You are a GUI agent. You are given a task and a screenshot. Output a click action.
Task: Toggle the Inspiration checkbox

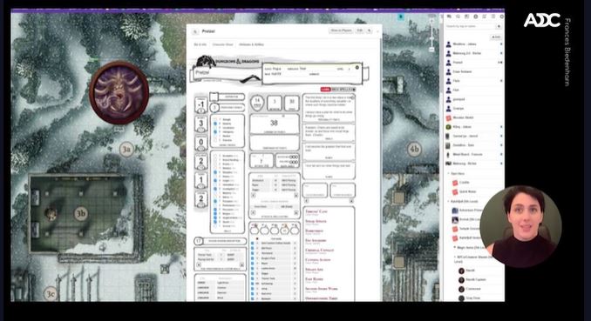click(214, 97)
